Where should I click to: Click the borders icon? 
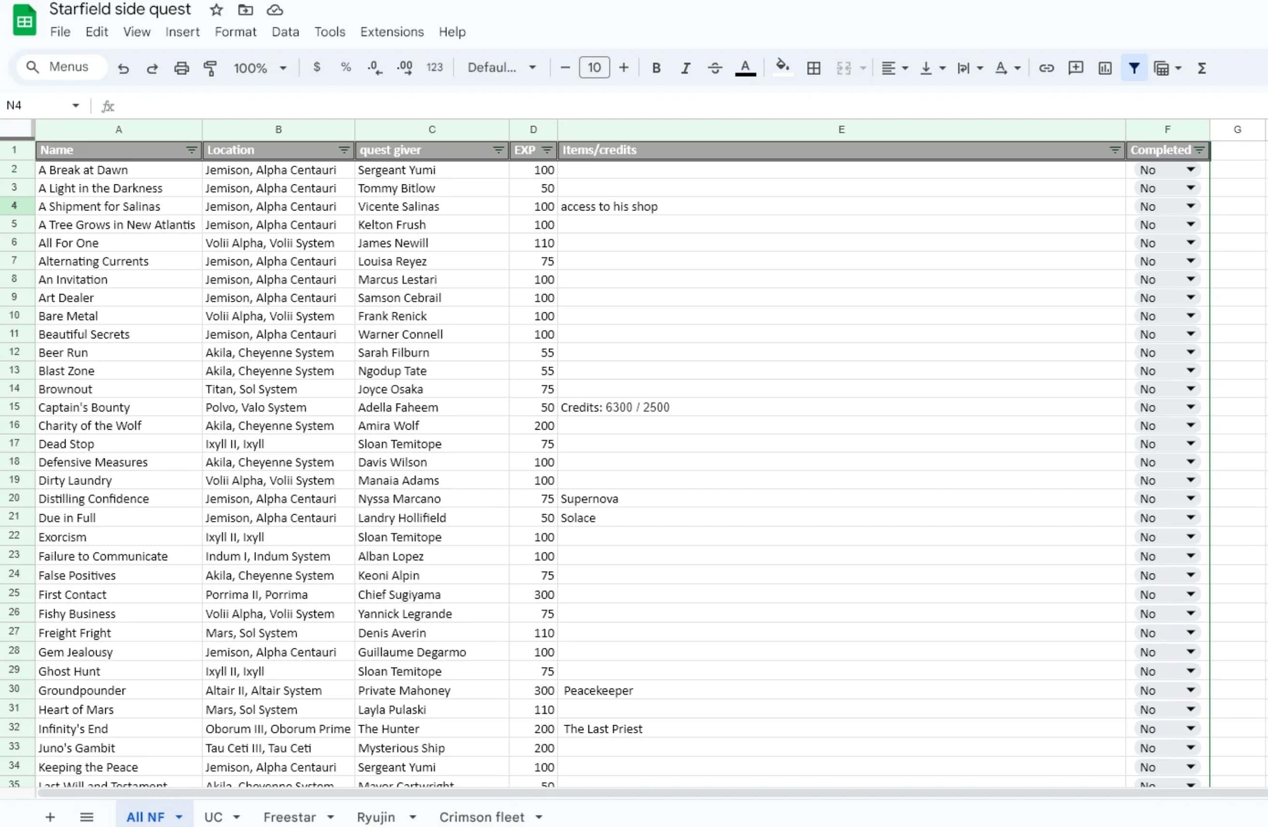813,68
